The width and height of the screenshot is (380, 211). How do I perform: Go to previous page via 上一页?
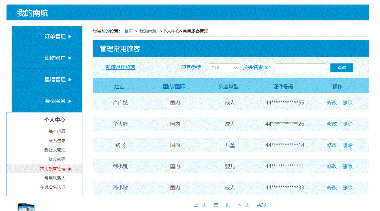coord(200,205)
